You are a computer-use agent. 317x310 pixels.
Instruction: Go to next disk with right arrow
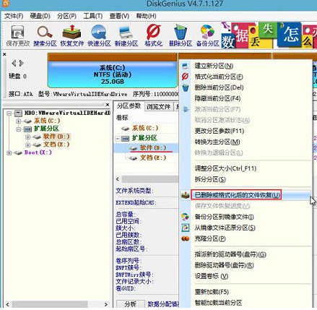(x=22, y=64)
